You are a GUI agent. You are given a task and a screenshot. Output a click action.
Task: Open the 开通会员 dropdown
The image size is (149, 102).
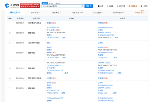click(x=133, y=6)
